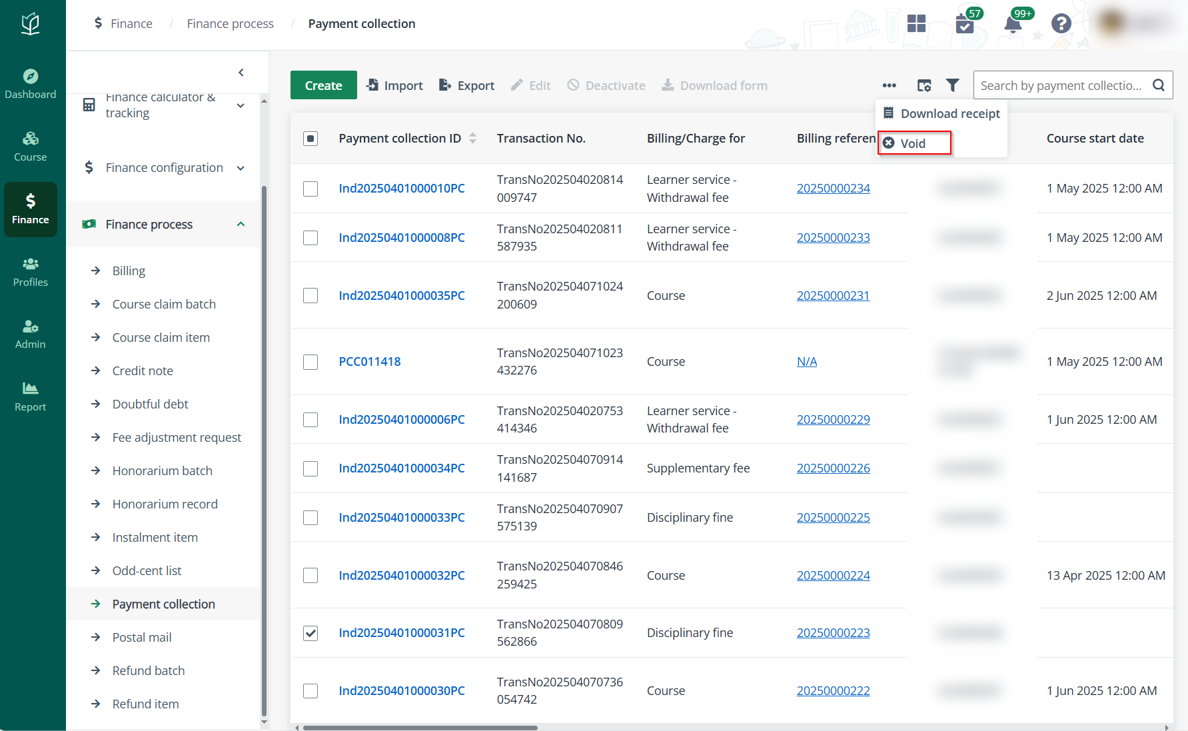This screenshot has height=731, width=1188.
Task: Click the Finance calculator & tracking icon
Action: point(89,105)
